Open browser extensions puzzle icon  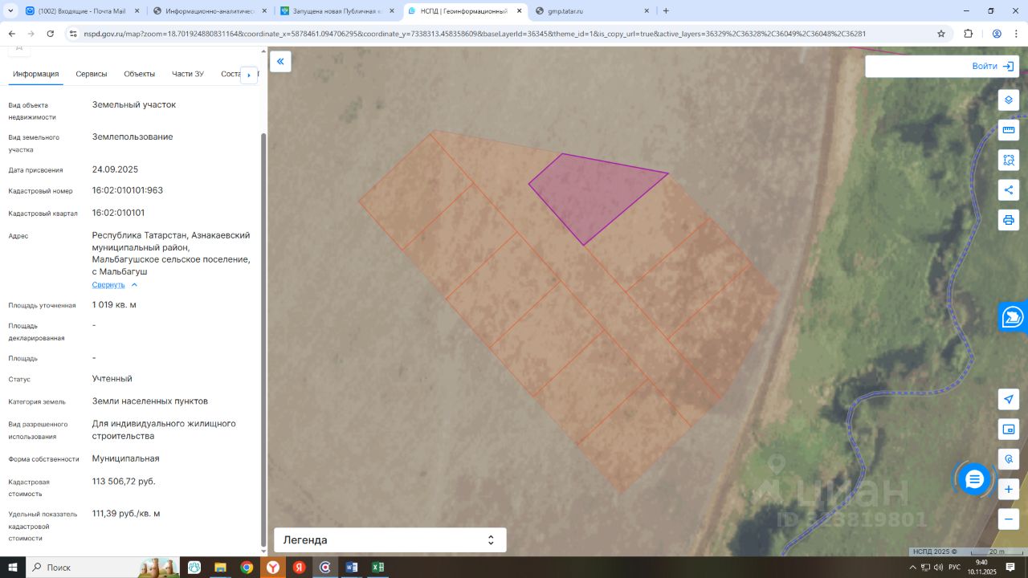point(968,34)
